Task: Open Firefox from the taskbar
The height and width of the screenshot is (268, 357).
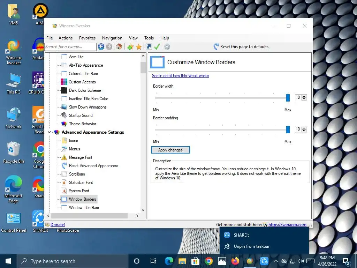Action: pos(235,261)
